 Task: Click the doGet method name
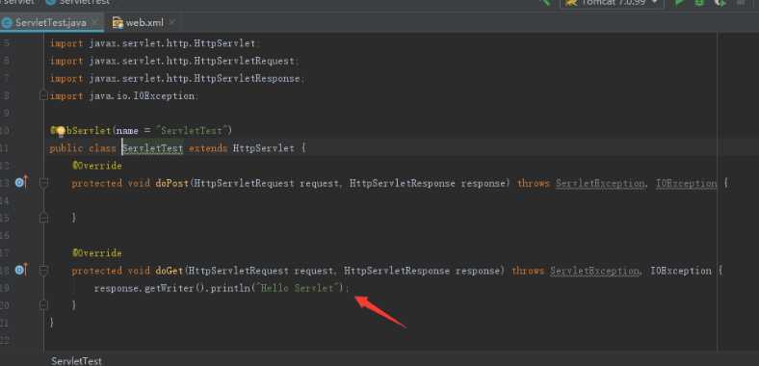click(x=170, y=271)
